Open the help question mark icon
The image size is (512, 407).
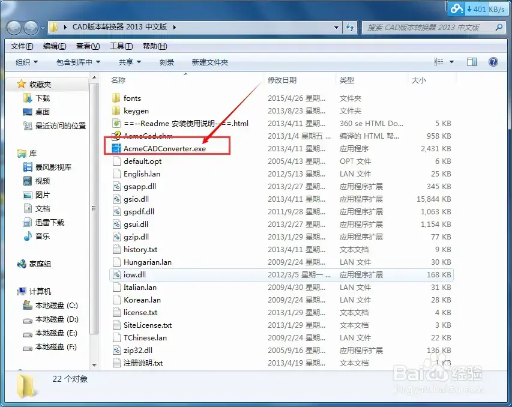493,62
